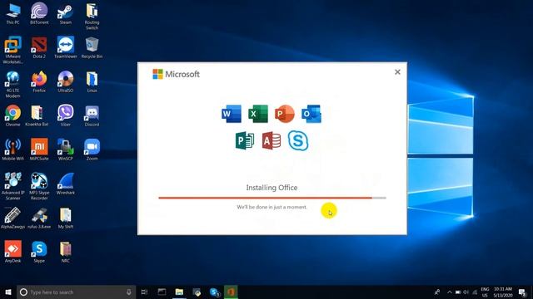533x299 pixels.
Task: Click the Outlook icon in the installer
Action: coord(311,114)
